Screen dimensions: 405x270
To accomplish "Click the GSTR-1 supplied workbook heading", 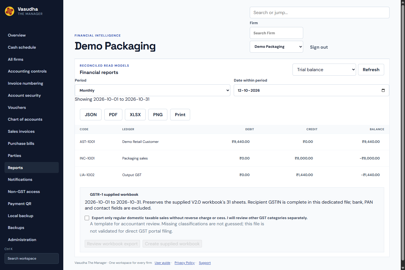I will (114, 195).
